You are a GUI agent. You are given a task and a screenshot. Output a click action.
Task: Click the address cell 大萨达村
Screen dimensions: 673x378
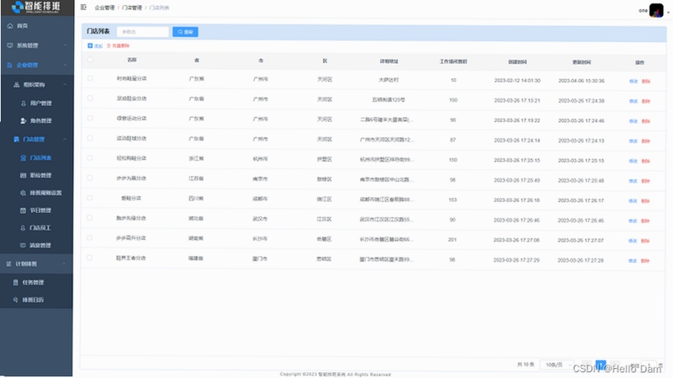click(x=389, y=80)
